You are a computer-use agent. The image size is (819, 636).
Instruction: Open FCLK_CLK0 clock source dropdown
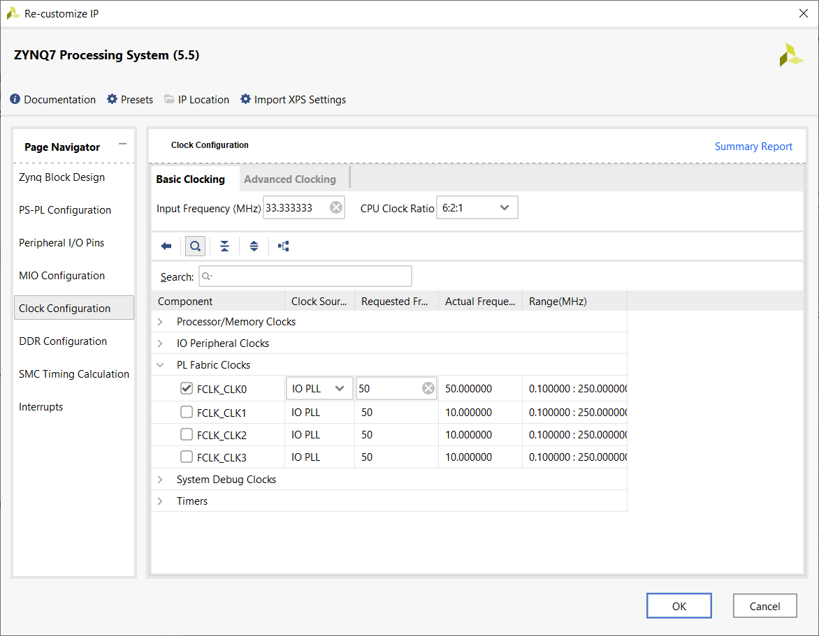319,388
